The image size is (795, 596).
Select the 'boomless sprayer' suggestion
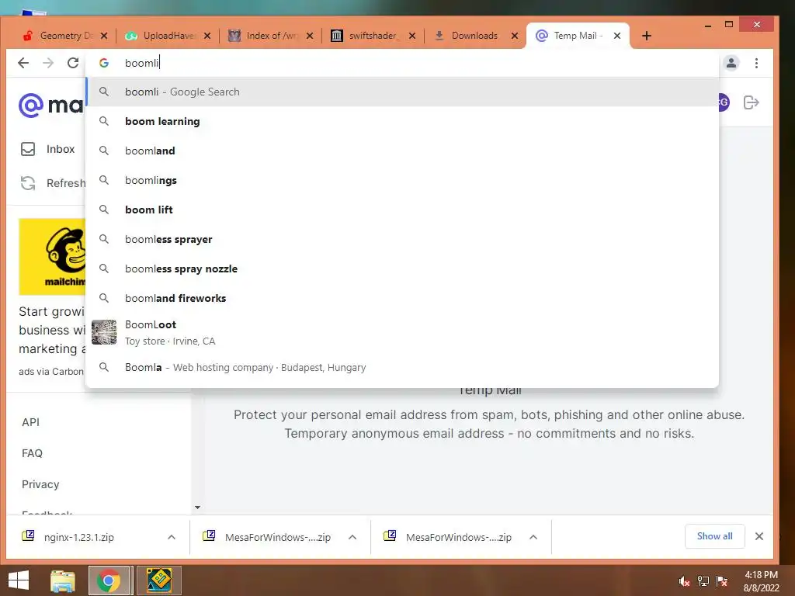(x=402, y=239)
